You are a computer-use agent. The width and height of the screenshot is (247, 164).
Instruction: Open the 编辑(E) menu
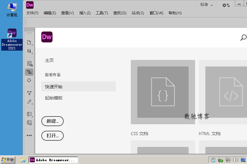coord(50,13)
